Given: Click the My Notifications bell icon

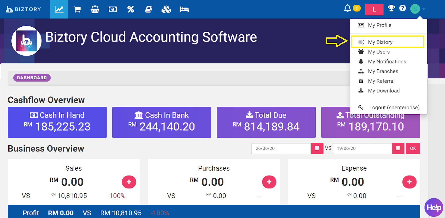Looking at the screenshot, I should tap(361, 61).
